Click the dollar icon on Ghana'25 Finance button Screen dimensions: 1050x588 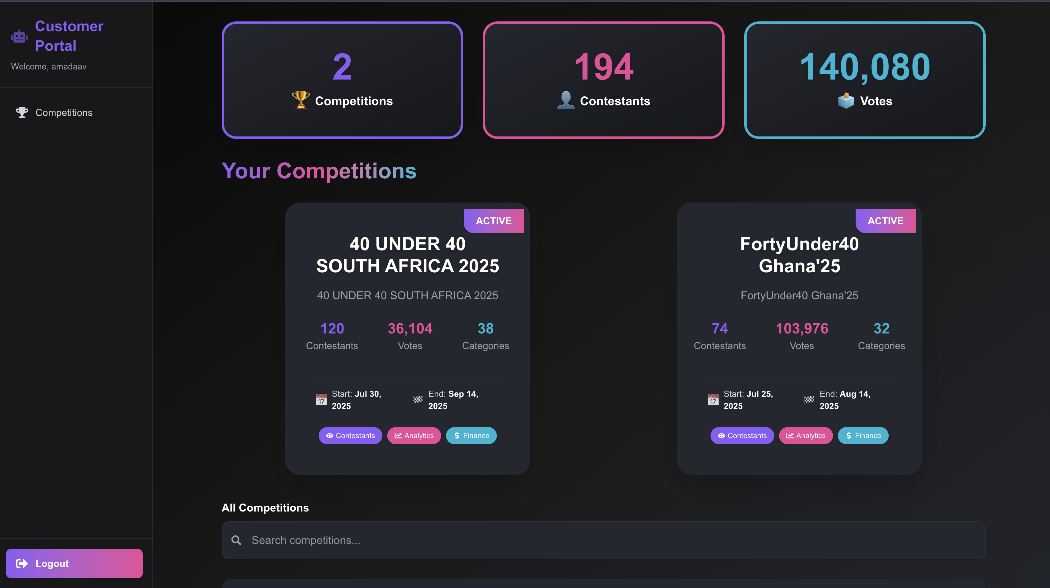pyautogui.click(x=848, y=436)
